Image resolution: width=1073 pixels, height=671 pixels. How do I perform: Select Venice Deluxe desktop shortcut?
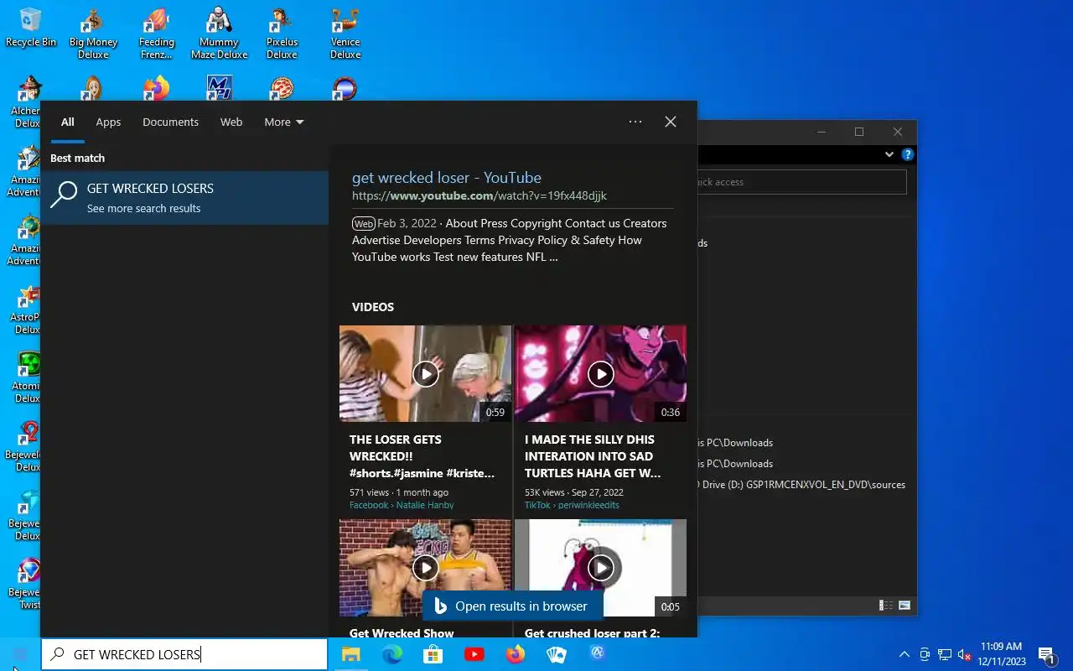345,34
